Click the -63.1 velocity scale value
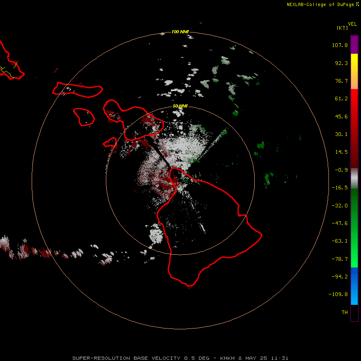 click(x=340, y=241)
